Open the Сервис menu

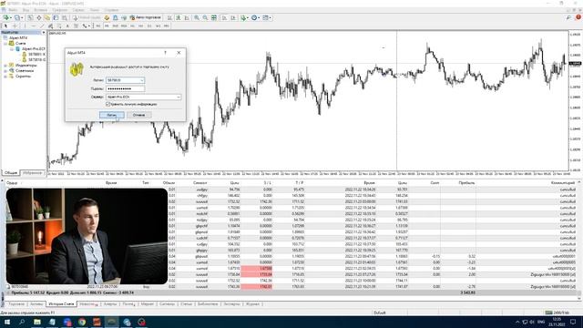pyautogui.click(x=78, y=10)
